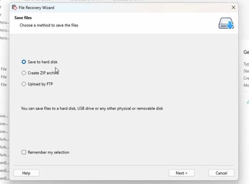Cancel the File Recovery Wizard
Screen dimensions: 249x184
pos(221,173)
